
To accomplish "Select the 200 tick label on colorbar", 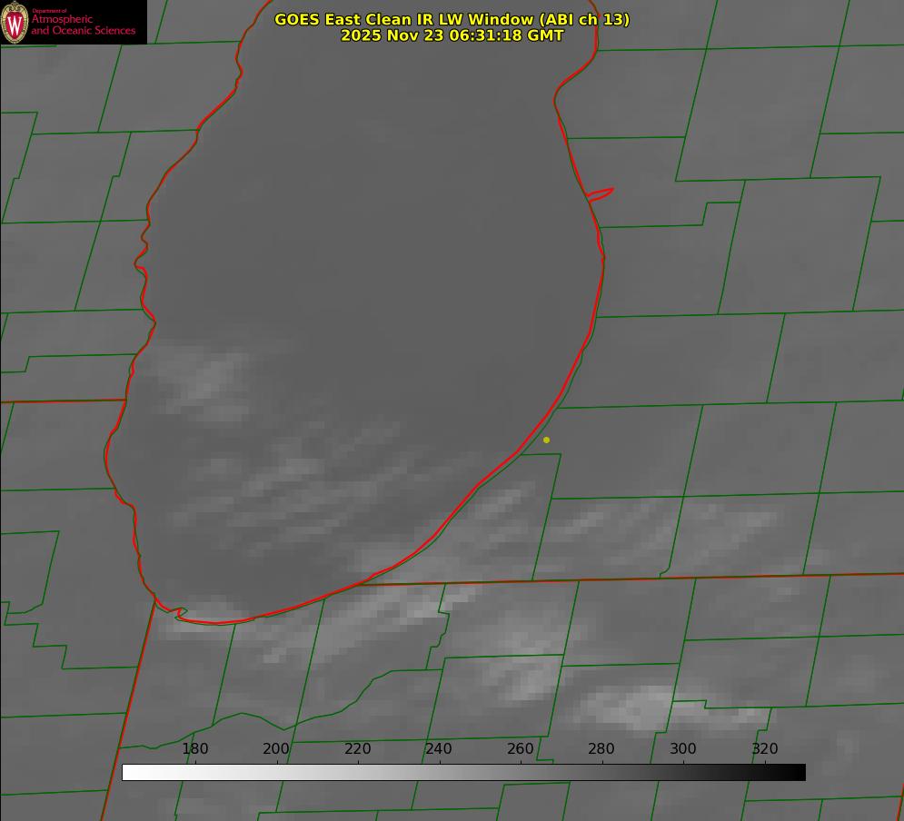I will [x=276, y=749].
